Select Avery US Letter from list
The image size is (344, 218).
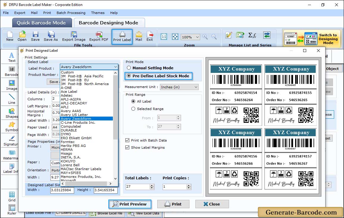point(74,115)
